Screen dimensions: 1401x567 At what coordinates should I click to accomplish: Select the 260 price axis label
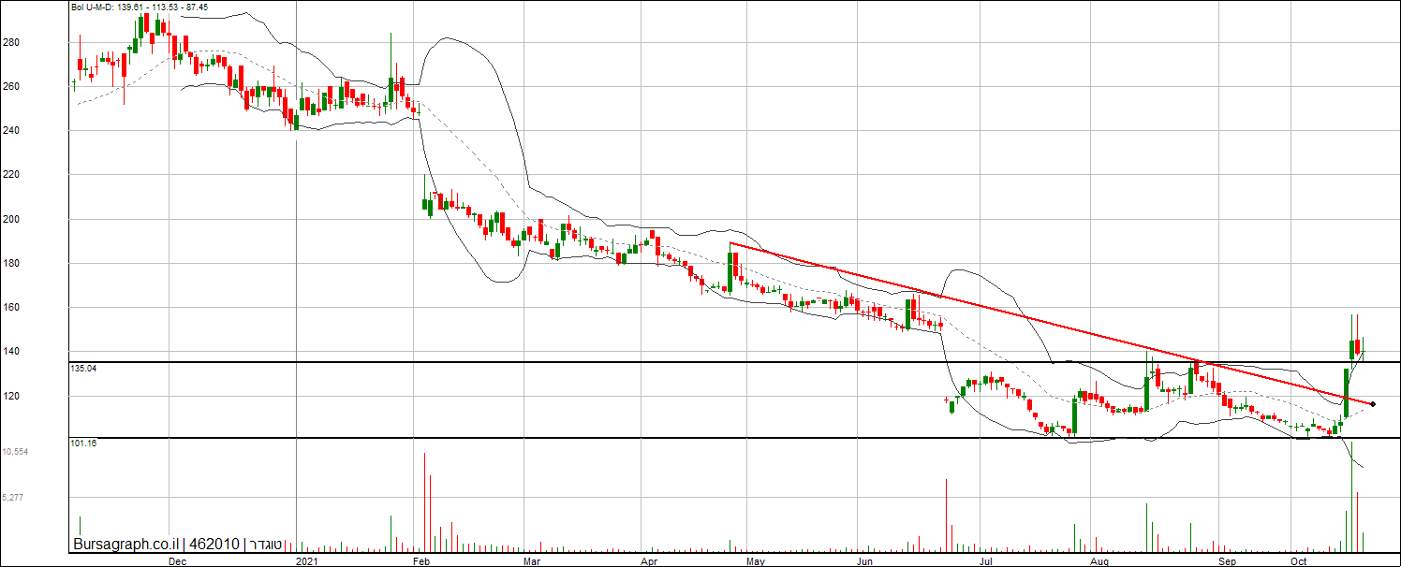point(11,86)
